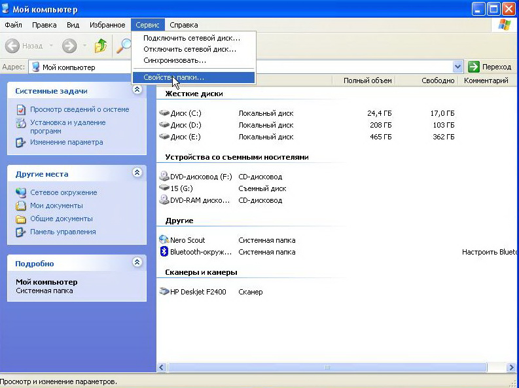Click the scrollbar left arrow
The width and height of the screenshot is (519, 388).
(x=161, y=367)
